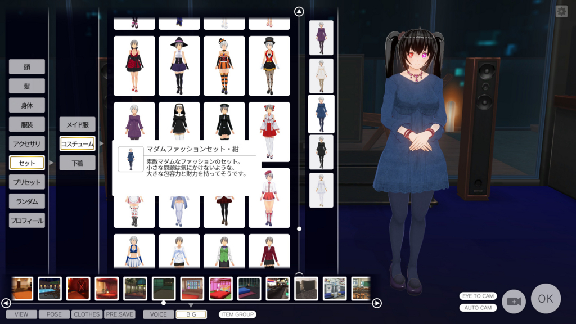Pick purple variant in side color column
Image resolution: width=576 pixels, height=324 pixels.
coord(321,38)
